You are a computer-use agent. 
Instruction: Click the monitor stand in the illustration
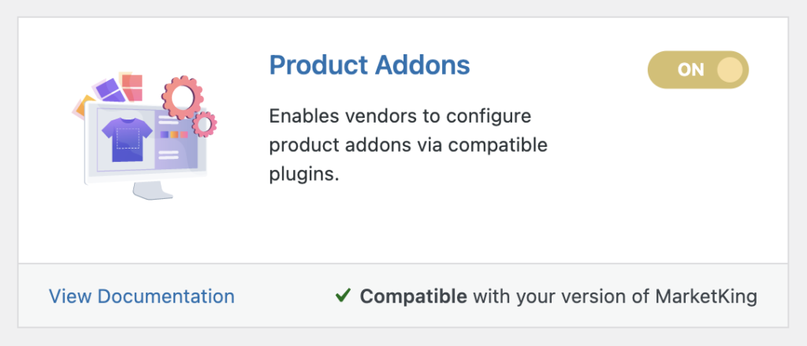(153, 190)
